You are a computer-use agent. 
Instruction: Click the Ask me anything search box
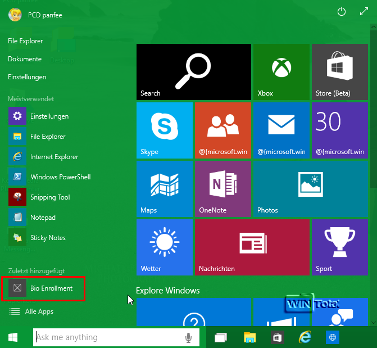tap(110, 337)
